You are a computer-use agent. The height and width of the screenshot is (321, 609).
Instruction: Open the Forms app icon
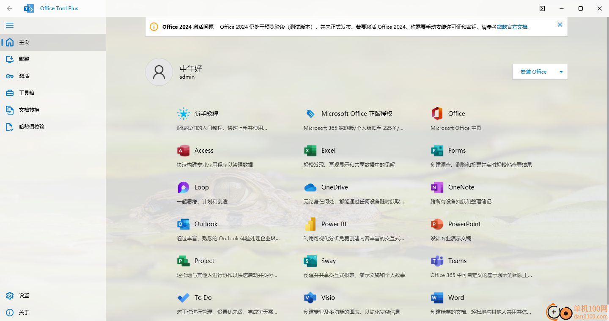(437, 151)
